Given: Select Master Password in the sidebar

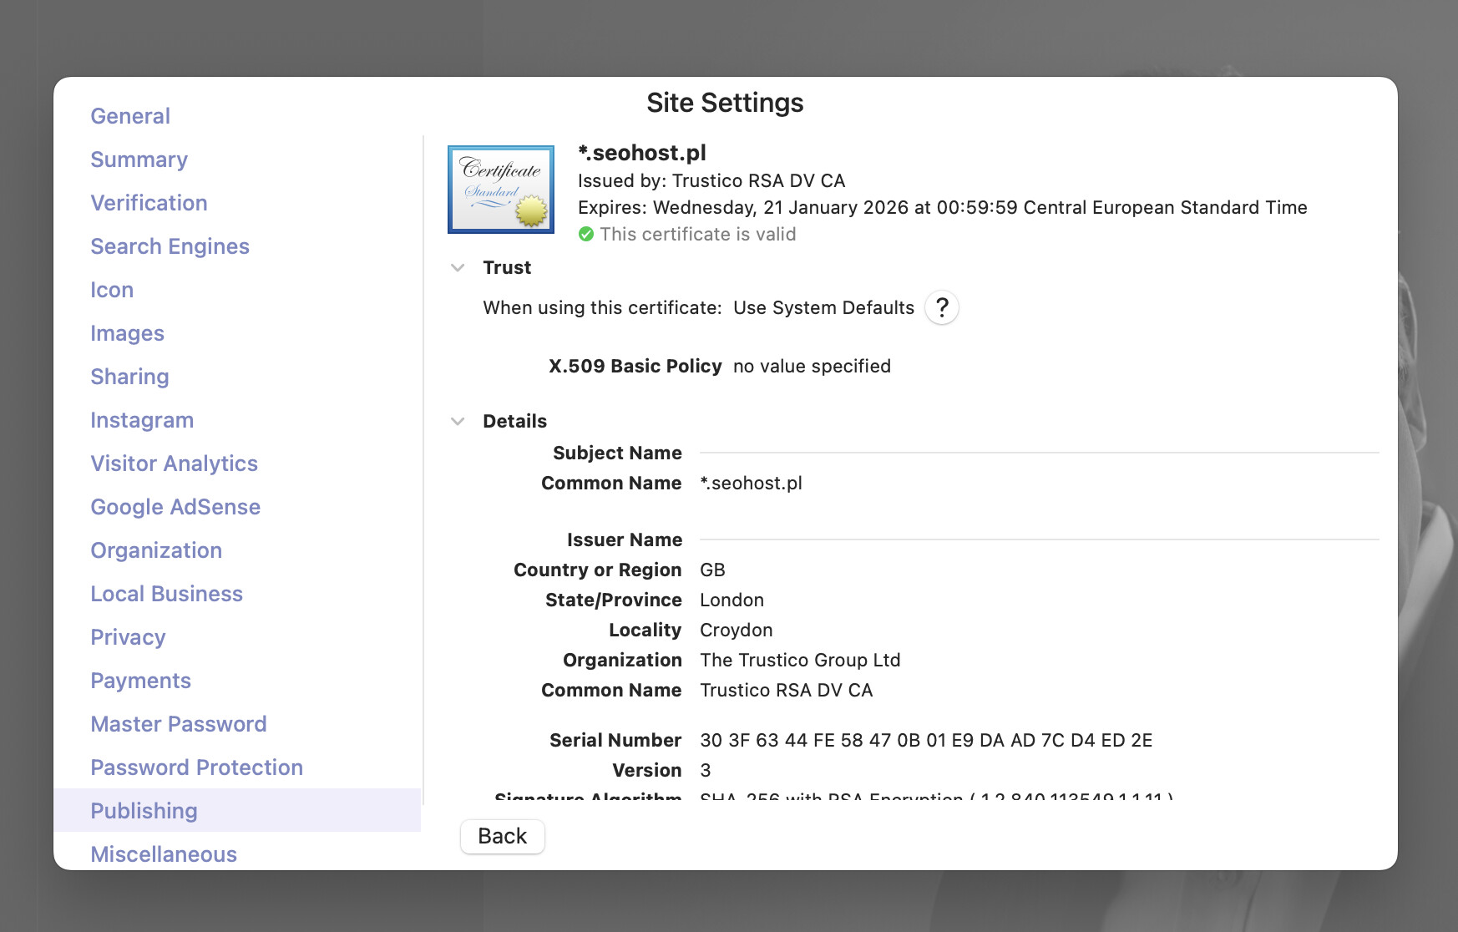Looking at the screenshot, I should click(x=179, y=724).
